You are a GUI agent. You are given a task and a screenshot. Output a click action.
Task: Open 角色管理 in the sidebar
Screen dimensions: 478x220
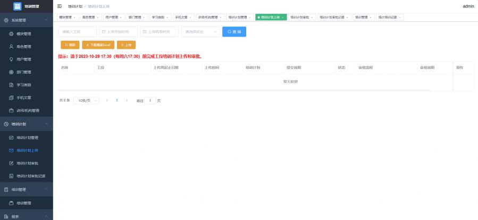point(24,47)
